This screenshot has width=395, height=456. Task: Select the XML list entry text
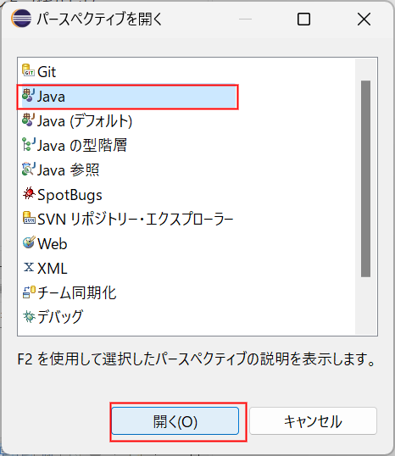tap(53, 268)
